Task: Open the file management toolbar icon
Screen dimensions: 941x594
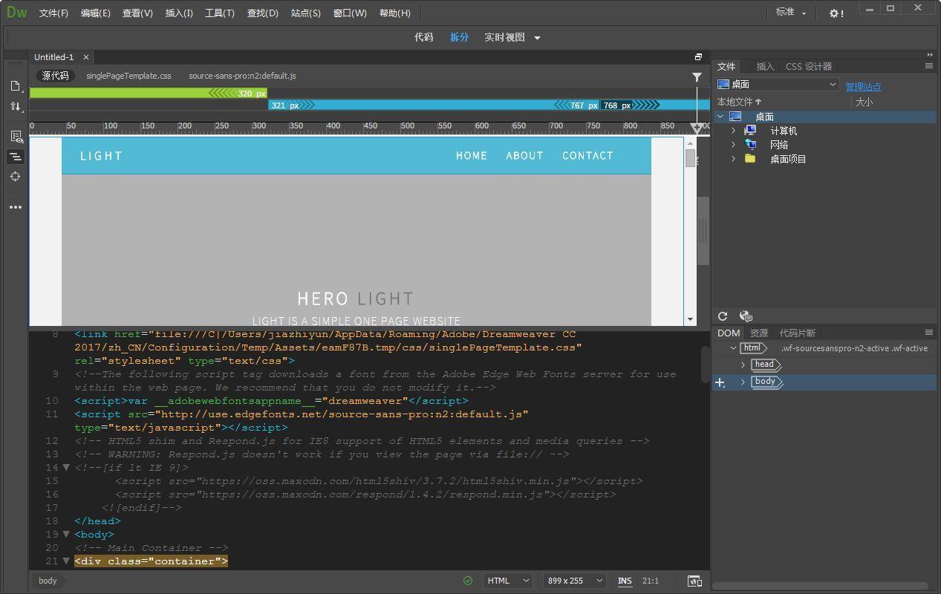Action: [x=15, y=86]
